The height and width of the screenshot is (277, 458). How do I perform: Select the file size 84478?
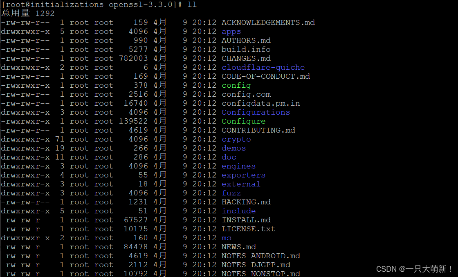[x=136, y=247]
